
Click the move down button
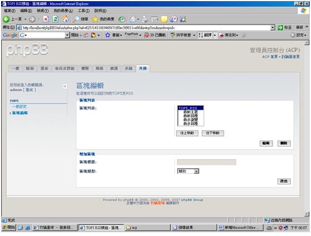pyautogui.click(x=212, y=133)
